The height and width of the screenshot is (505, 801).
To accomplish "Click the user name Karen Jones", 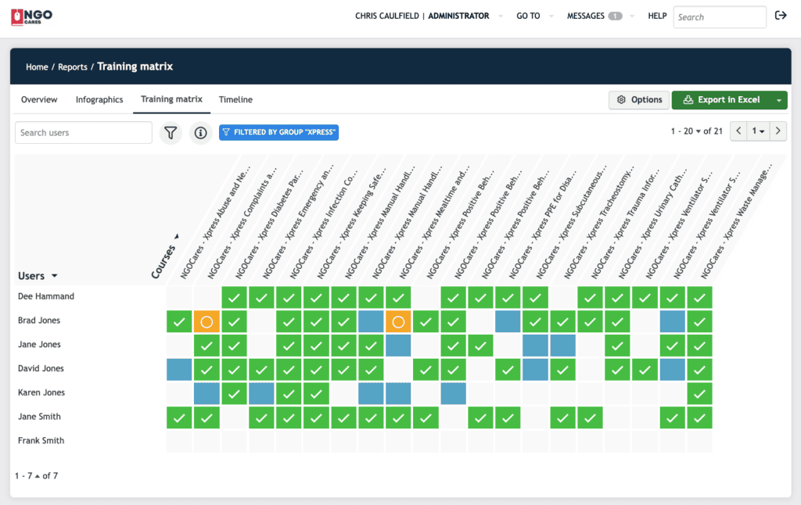I will (x=41, y=392).
